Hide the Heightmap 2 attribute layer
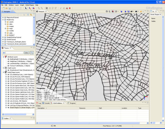The width and height of the screenshot is (165, 129). click(8, 61)
